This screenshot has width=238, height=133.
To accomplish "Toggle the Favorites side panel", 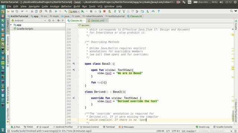I will pyautogui.click(x=8, y=115).
